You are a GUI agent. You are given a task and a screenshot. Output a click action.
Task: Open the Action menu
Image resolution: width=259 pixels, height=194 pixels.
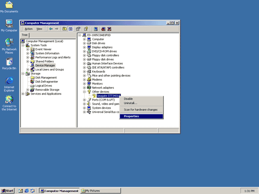[x=29, y=29]
